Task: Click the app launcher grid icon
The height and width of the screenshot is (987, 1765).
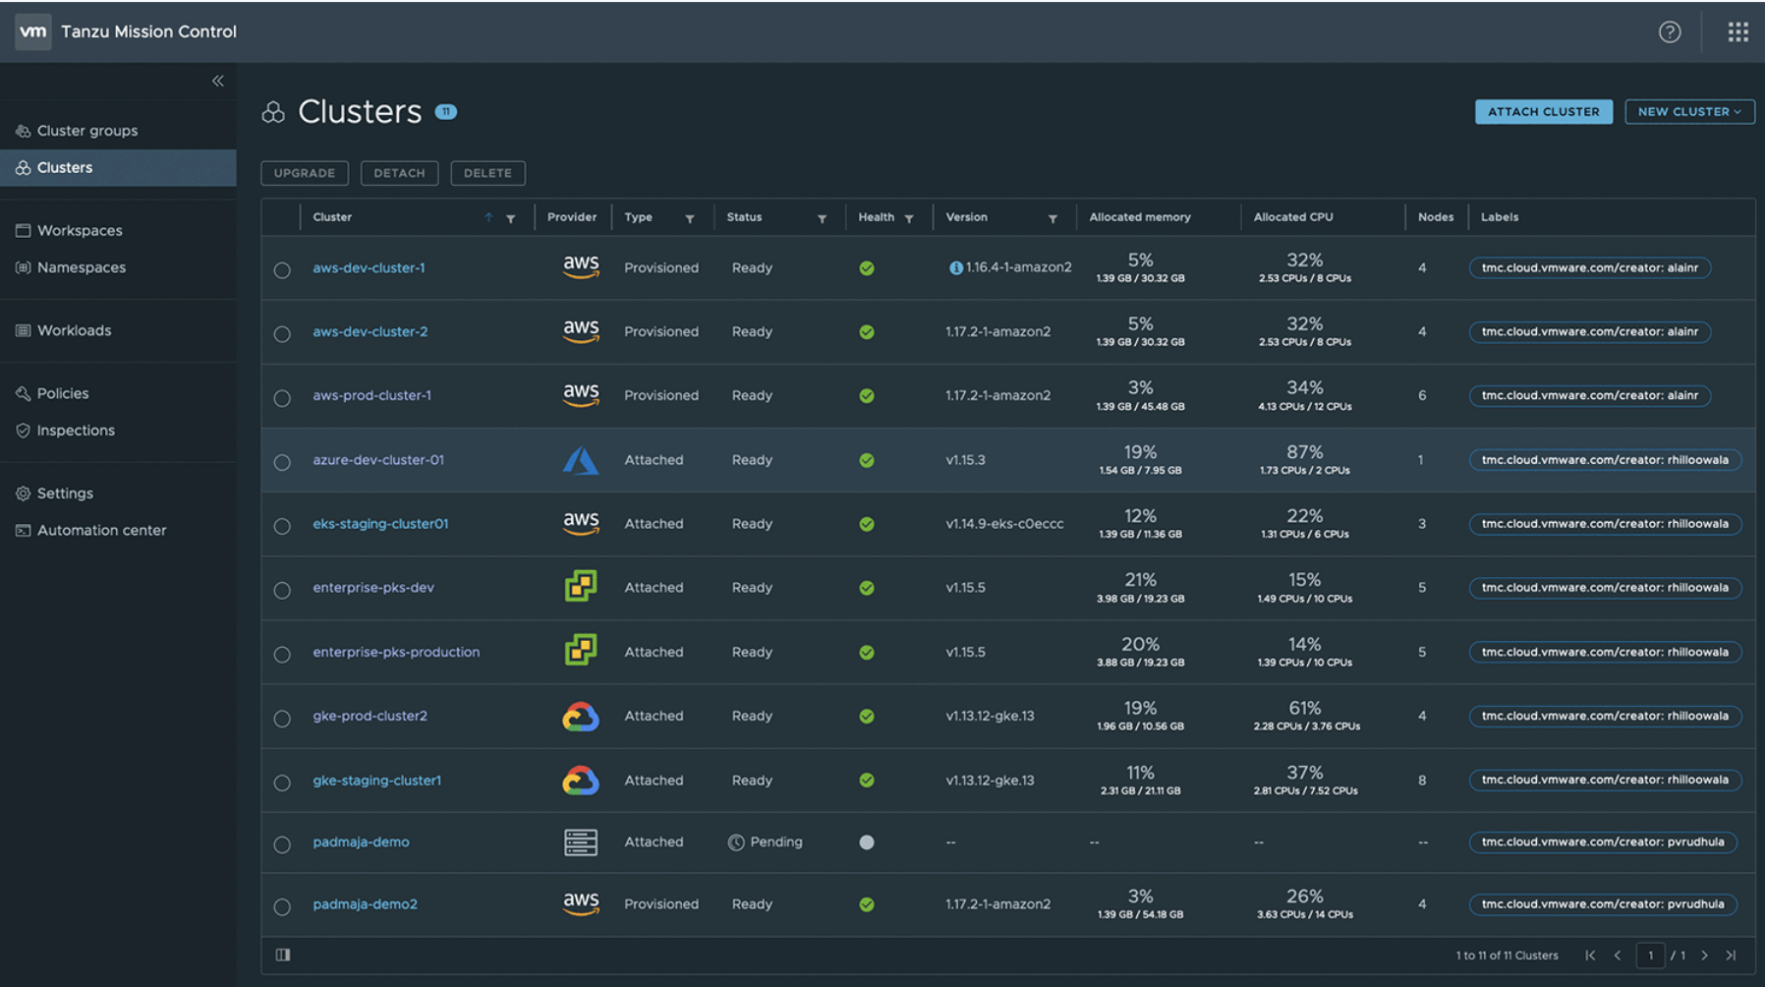Action: (1737, 31)
